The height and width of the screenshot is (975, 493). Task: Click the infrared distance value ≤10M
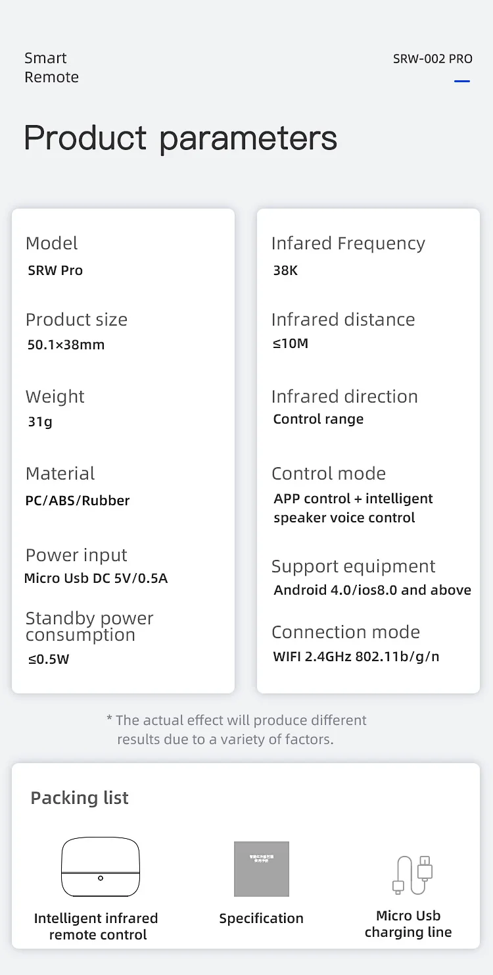point(291,343)
